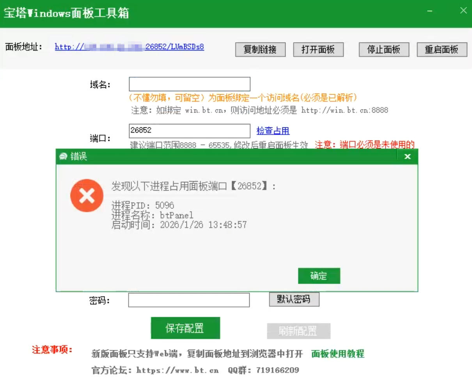Click the red 注意事项 label
The image size is (472, 383).
point(52,349)
